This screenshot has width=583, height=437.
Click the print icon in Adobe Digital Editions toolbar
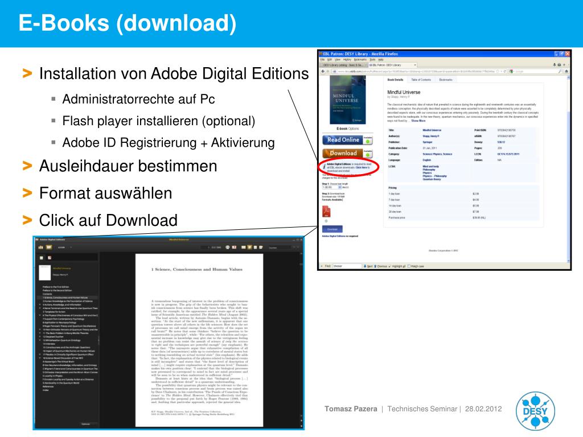[x=228, y=248]
